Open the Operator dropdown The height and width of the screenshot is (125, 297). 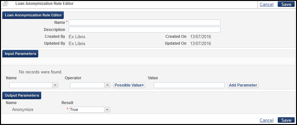click(x=90, y=85)
